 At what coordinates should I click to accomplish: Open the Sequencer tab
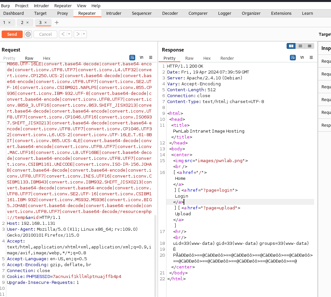pyautogui.click(x=142, y=13)
